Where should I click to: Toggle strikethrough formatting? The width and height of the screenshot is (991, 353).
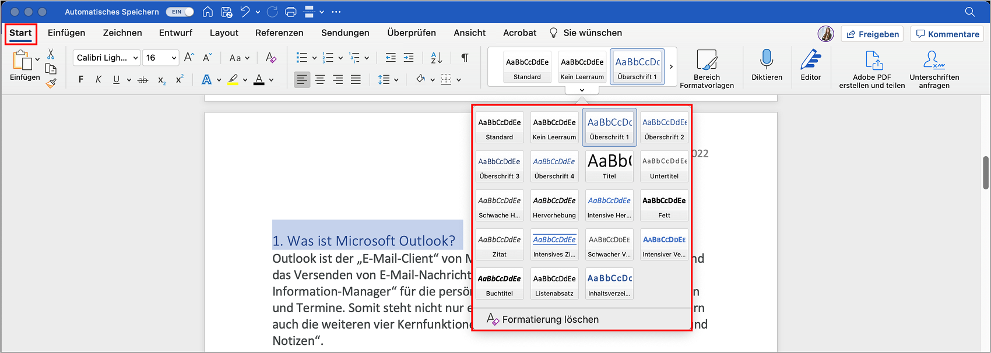tap(143, 80)
